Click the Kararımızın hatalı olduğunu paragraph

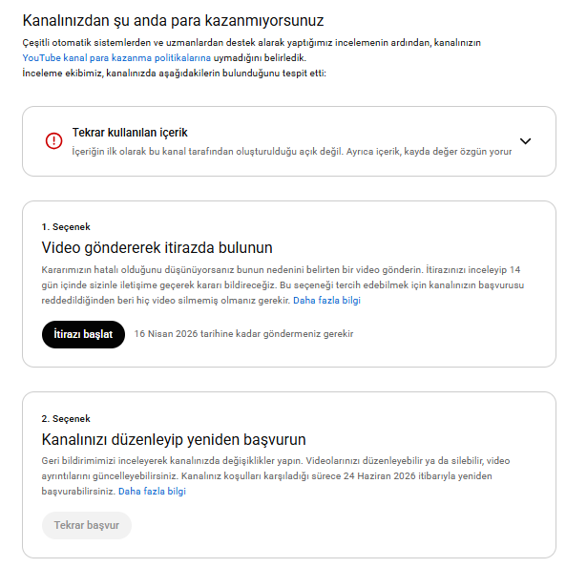(283, 285)
